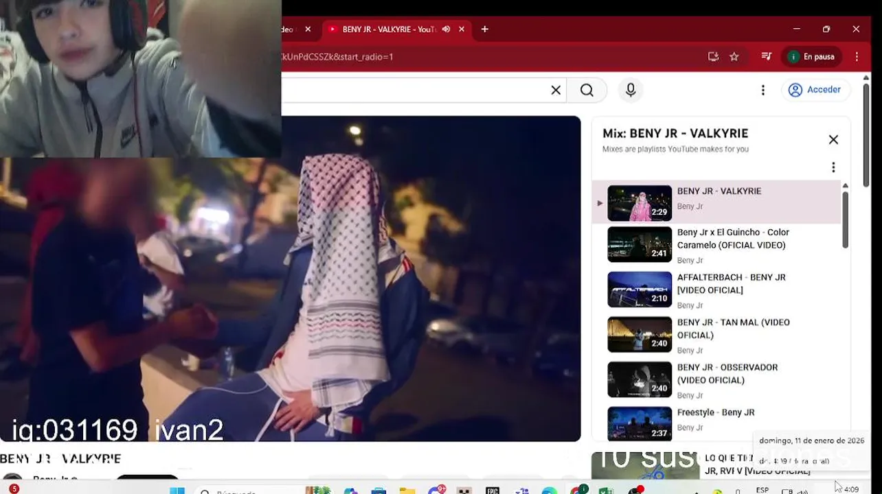Open the AFFALTERBACH video thumbnail
Viewport: 882px width, 494px height.
[640, 290]
